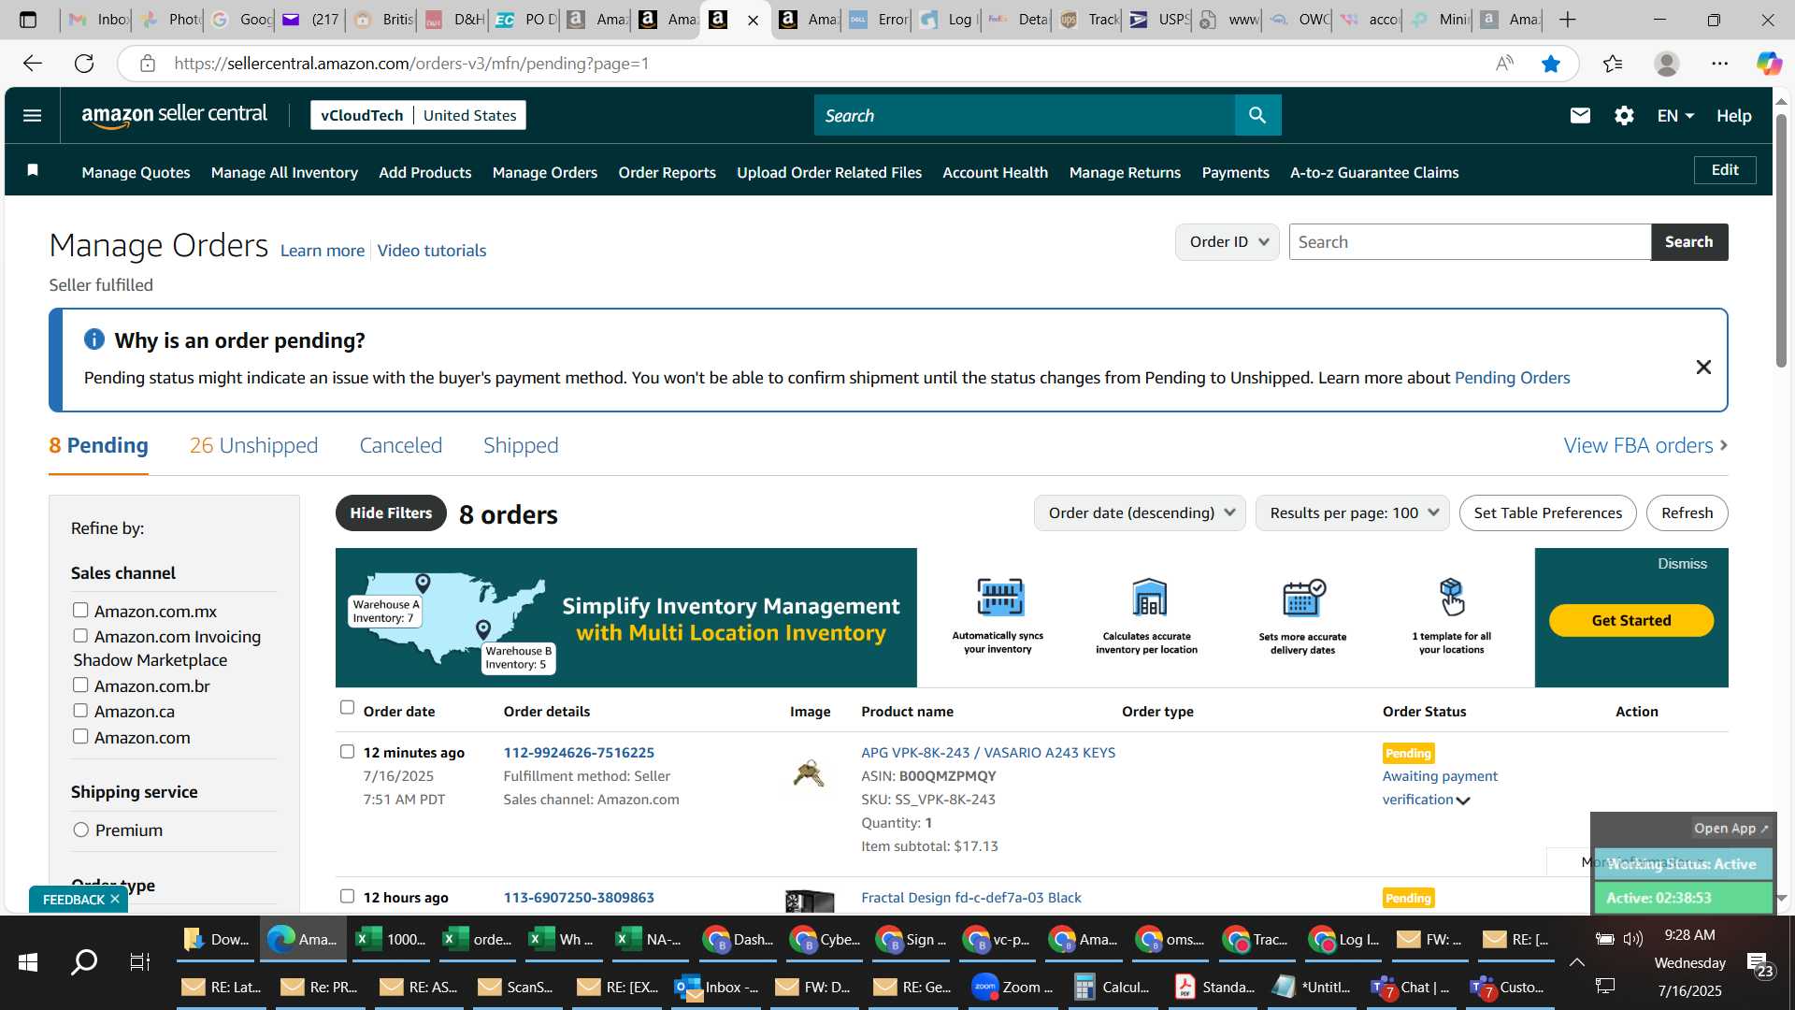Toggle the Amazon.com.mx sales channel checkbox
Image resolution: width=1795 pixels, height=1010 pixels.
80,610
